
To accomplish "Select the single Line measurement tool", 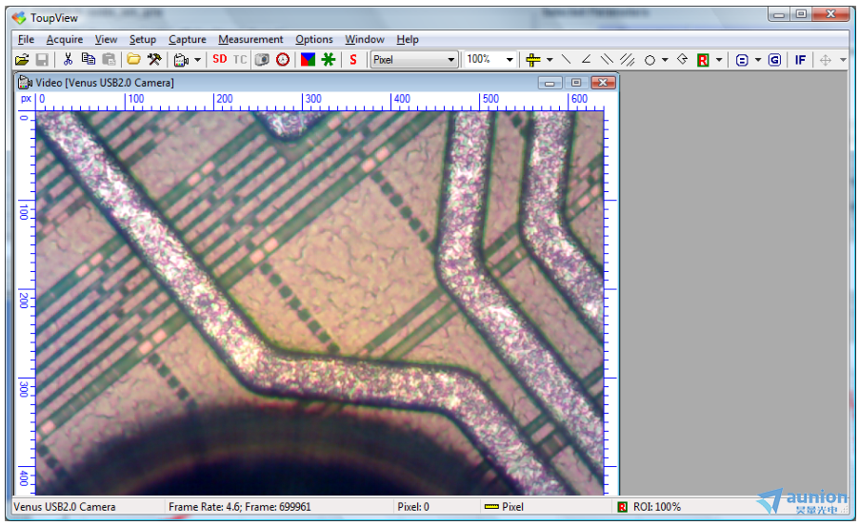I will coord(567,59).
